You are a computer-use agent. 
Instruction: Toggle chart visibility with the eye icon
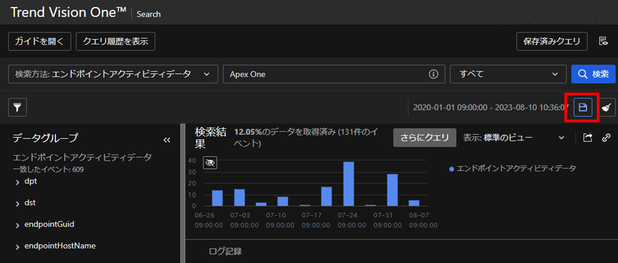(210, 162)
